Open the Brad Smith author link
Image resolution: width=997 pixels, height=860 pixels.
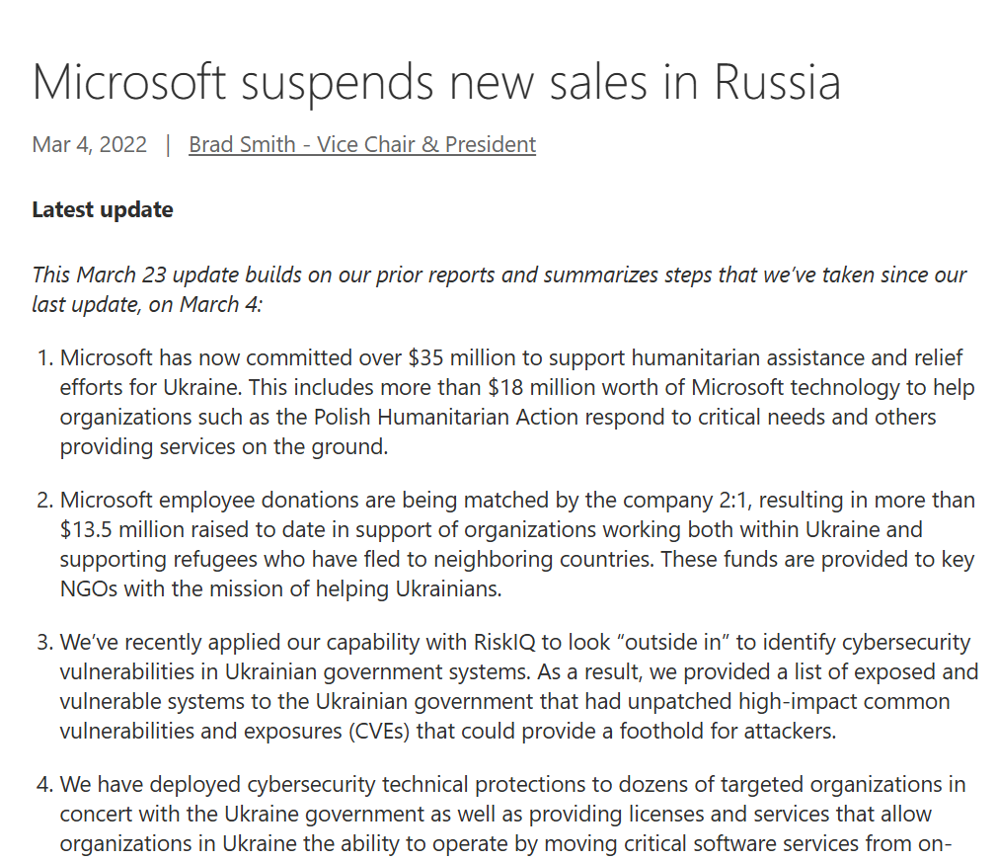tap(362, 144)
